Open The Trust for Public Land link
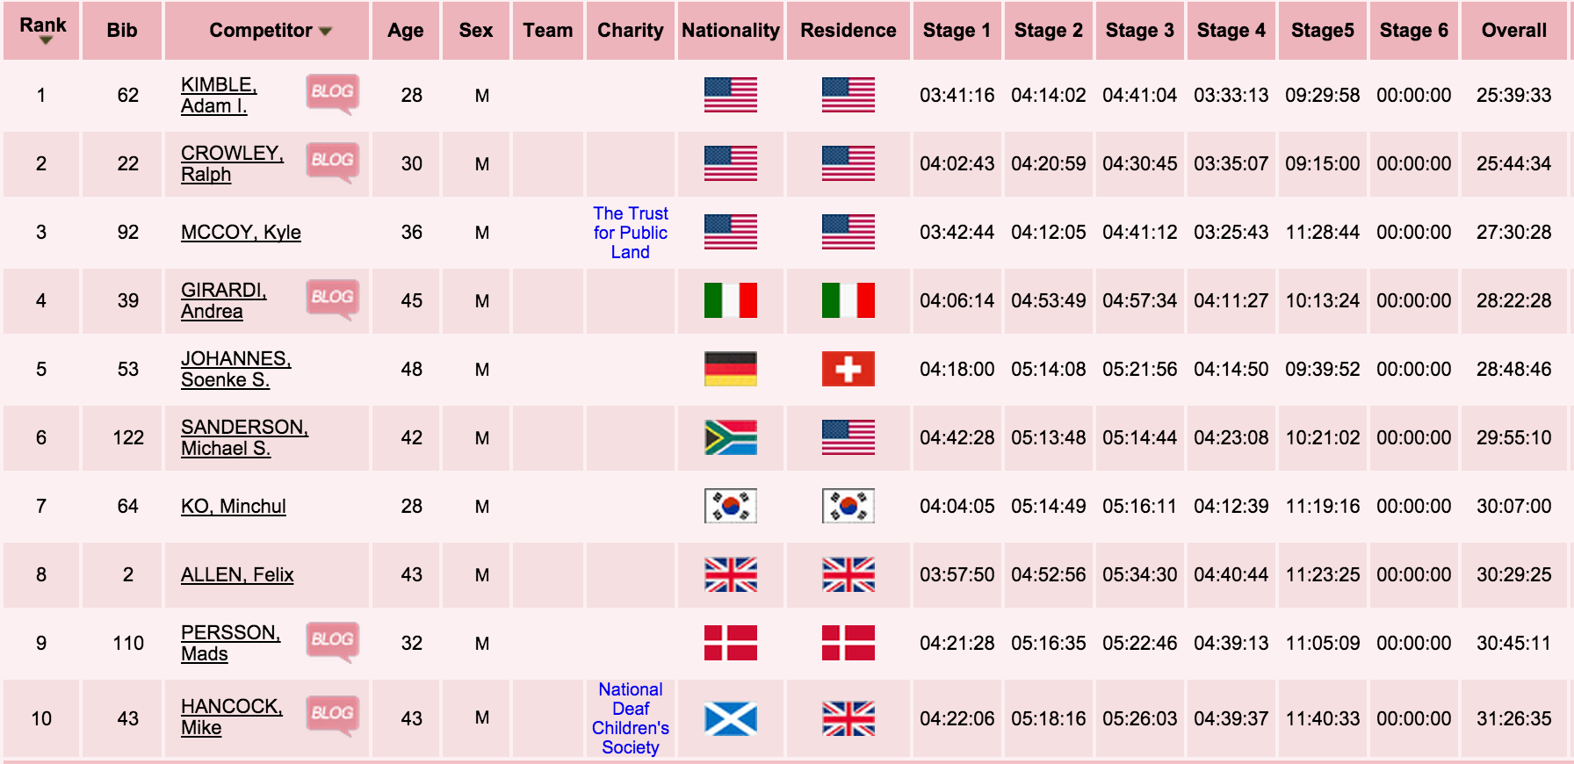This screenshot has width=1574, height=764. (631, 233)
